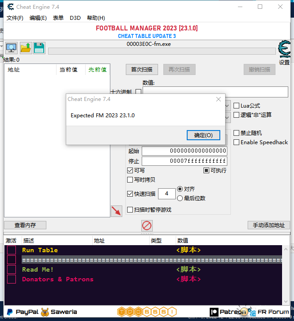Open the D3D menu
Viewport: 294px width, 321px height.
(x=75, y=18)
